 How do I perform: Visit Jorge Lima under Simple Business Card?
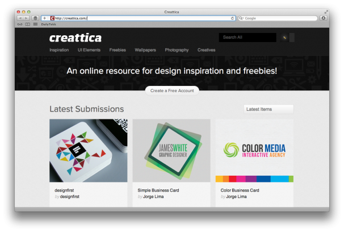click(153, 197)
